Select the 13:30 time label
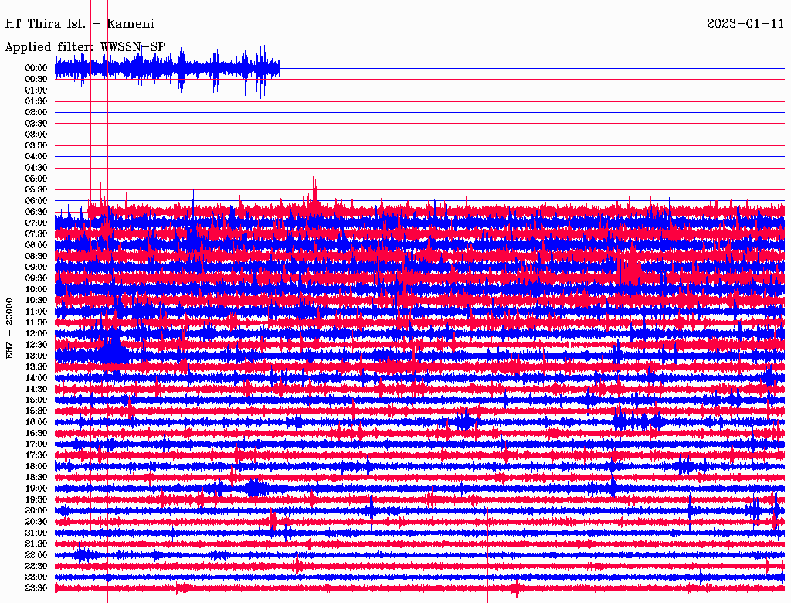 click(x=36, y=367)
